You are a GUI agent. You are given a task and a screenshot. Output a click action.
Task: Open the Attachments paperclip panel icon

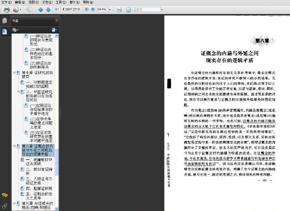point(5,206)
